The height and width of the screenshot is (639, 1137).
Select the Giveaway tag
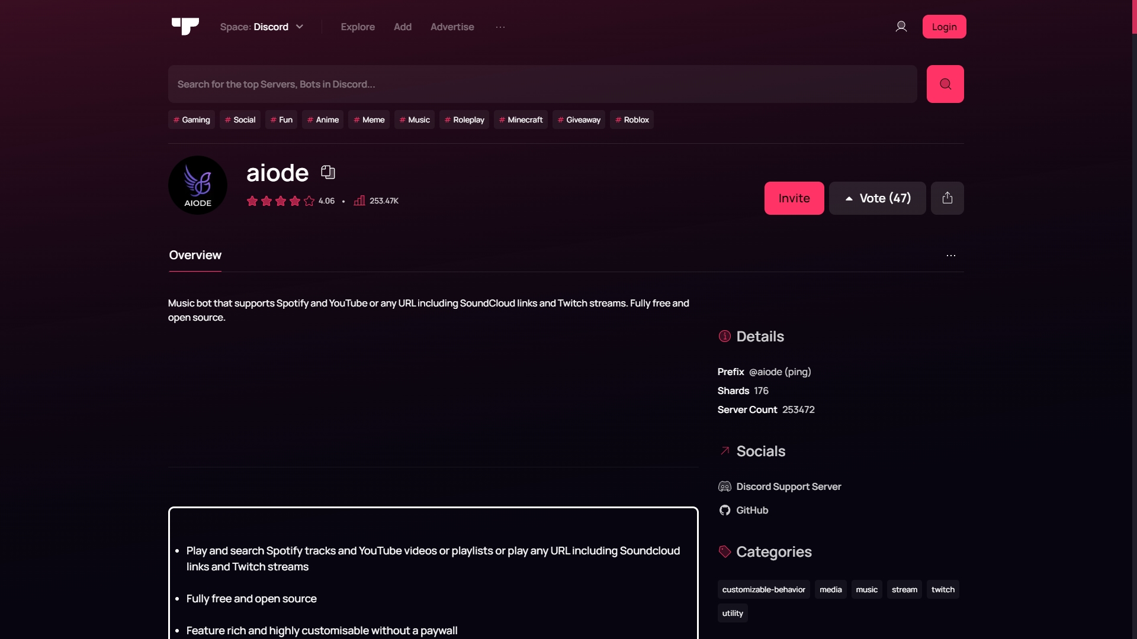point(579,120)
